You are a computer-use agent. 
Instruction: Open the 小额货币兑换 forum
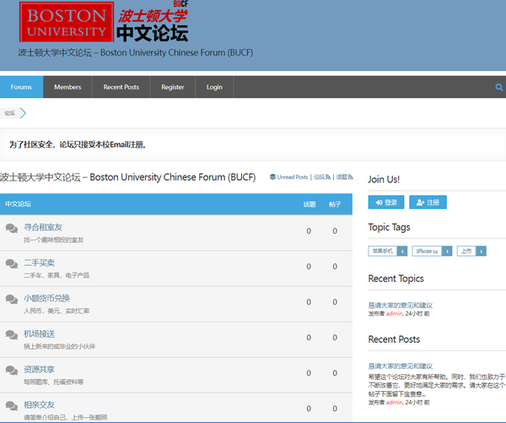pyautogui.click(x=46, y=298)
